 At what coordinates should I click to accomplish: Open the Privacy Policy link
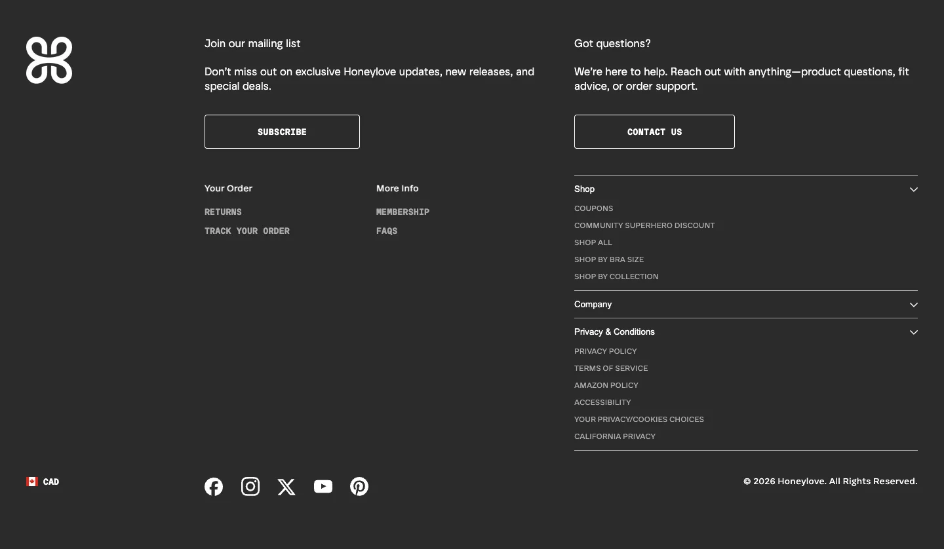click(x=606, y=351)
